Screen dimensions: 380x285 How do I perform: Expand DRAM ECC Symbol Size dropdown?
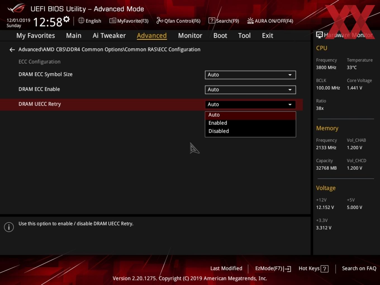click(x=250, y=75)
